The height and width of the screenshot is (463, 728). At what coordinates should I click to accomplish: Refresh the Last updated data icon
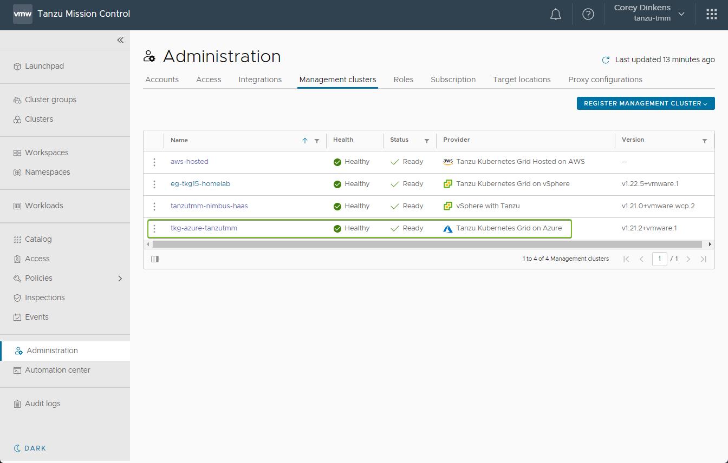point(606,60)
